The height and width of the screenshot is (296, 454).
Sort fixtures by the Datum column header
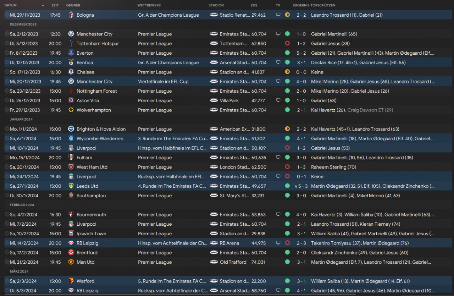coord(11,5)
